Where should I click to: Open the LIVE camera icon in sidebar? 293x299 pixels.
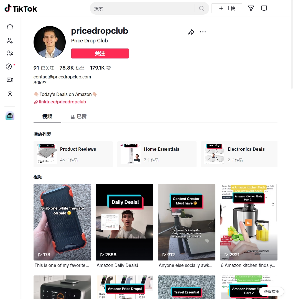(10, 80)
